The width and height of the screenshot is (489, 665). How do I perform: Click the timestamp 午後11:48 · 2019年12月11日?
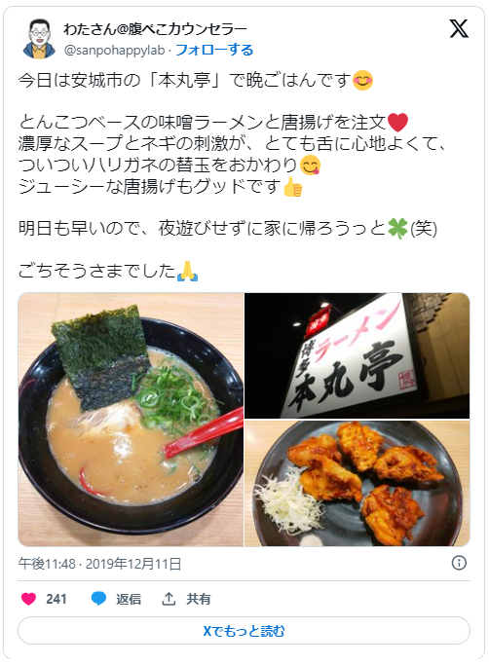point(99,564)
